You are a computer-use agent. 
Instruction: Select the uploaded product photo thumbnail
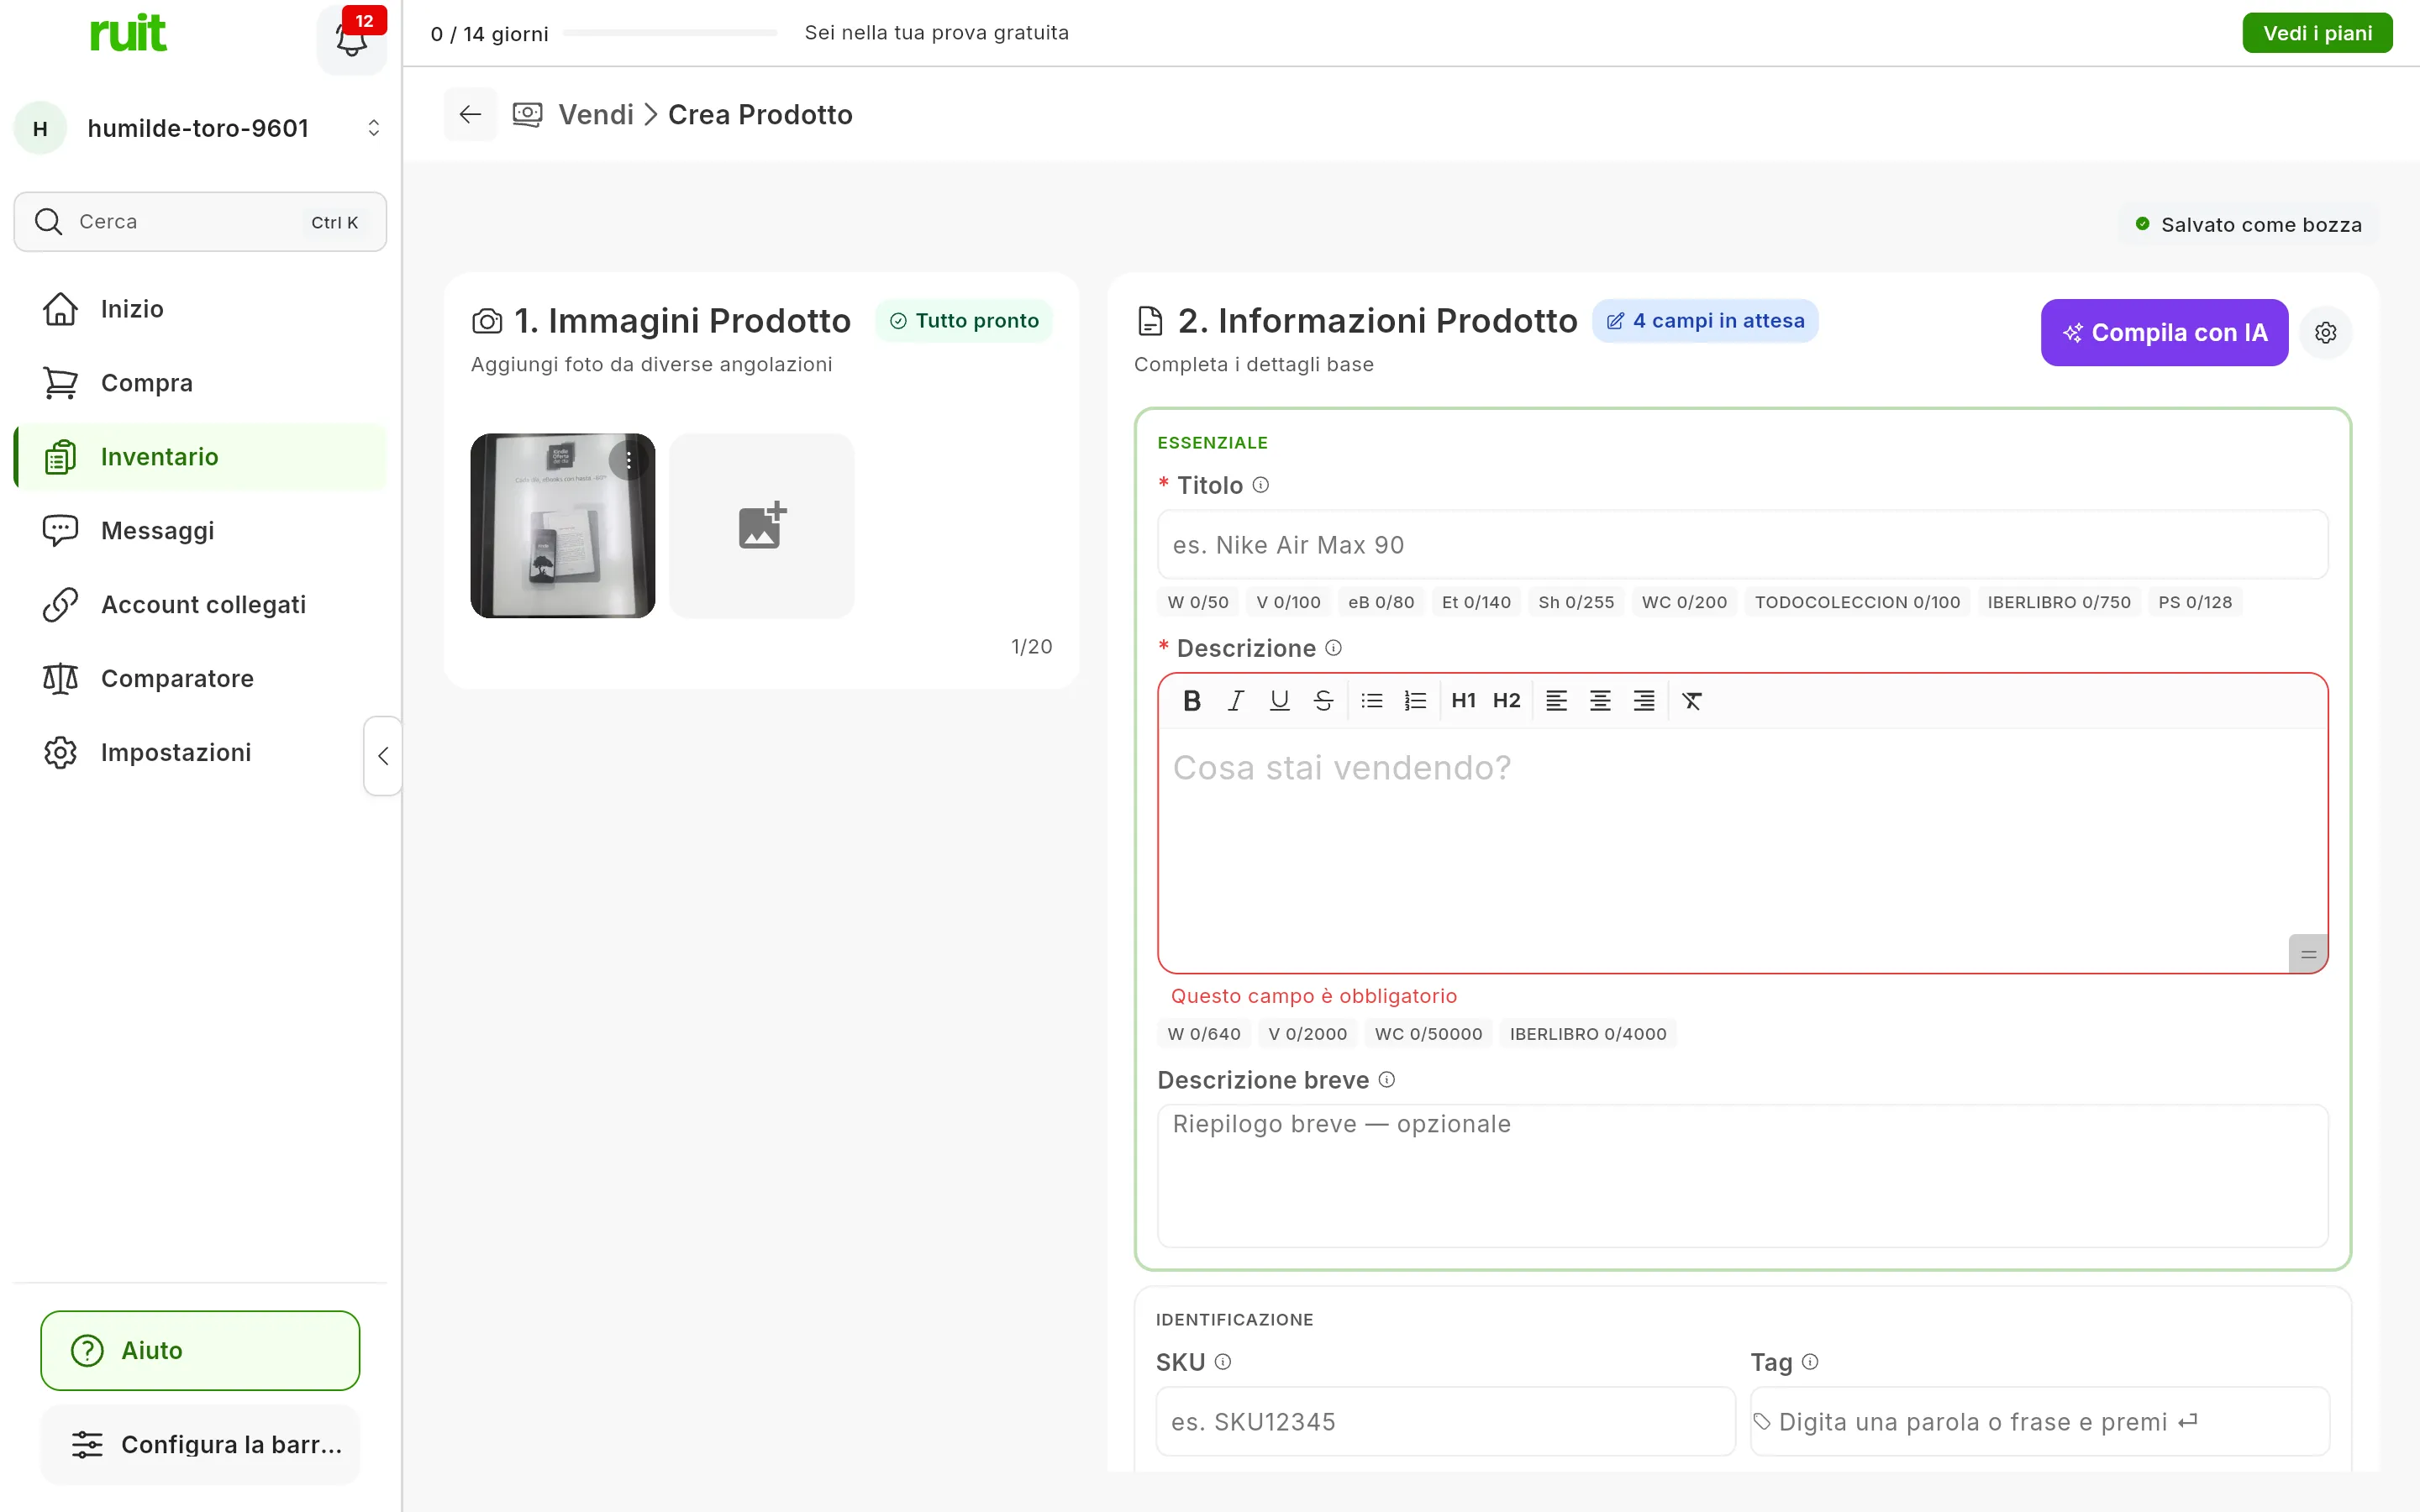click(x=563, y=525)
